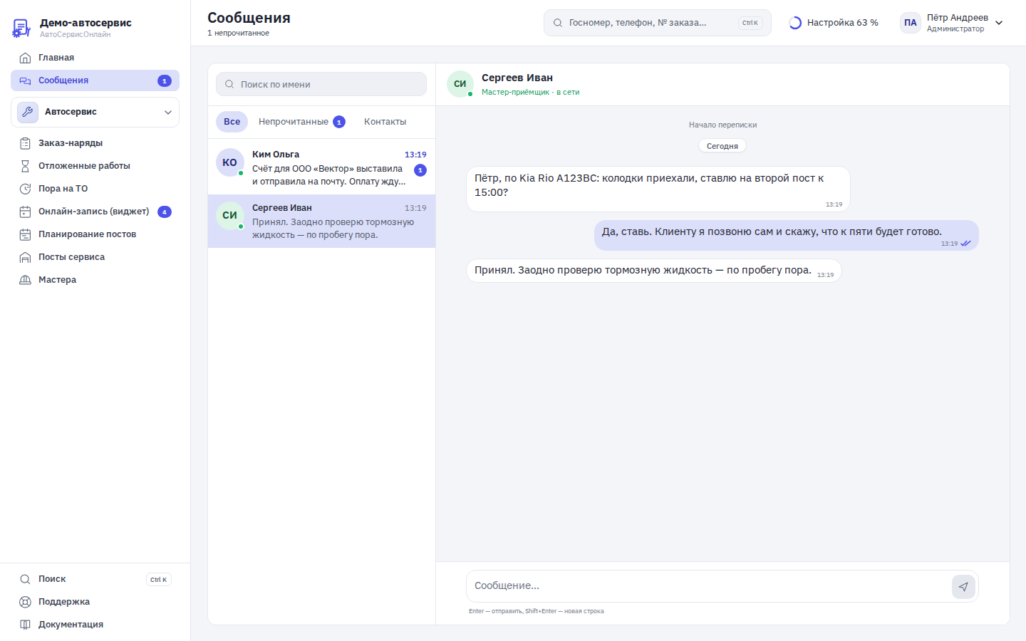
Task: Click the Сегодня date label in chat
Action: coord(722,146)
